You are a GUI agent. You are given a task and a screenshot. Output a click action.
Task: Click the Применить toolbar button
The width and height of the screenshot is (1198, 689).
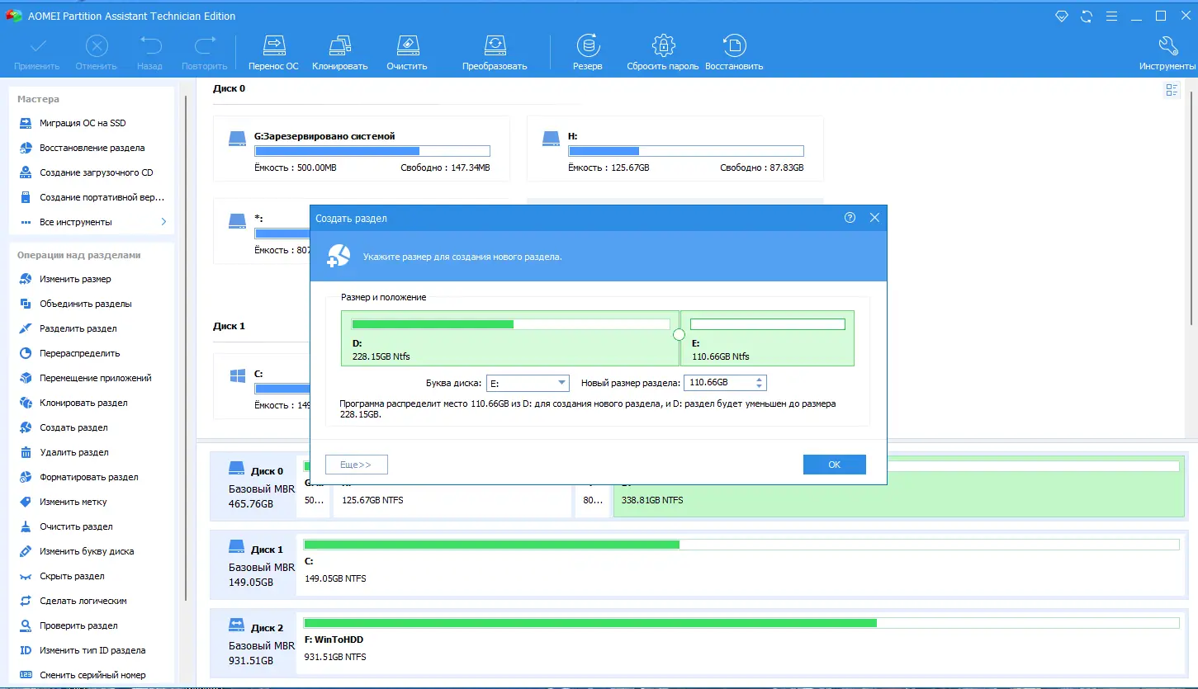click(x=37, y=54)
